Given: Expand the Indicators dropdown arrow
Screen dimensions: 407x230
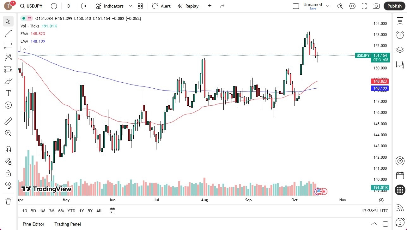Looking at the screenshot, I should [130, 6].
